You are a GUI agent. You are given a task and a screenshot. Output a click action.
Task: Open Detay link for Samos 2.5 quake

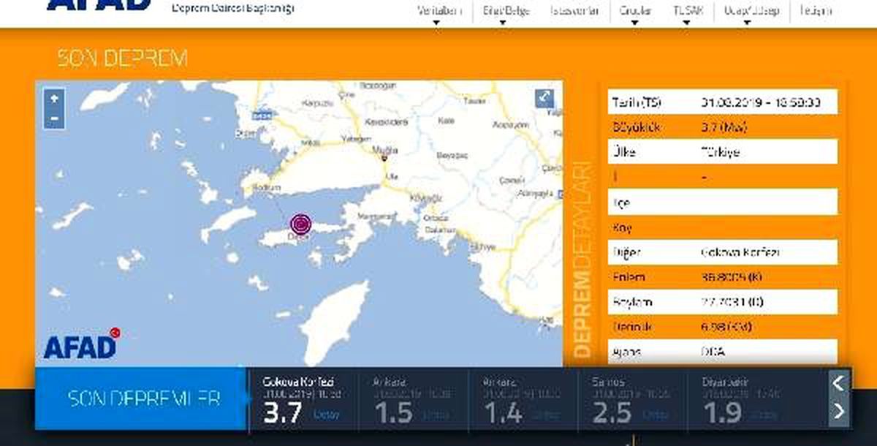[656, 415]
